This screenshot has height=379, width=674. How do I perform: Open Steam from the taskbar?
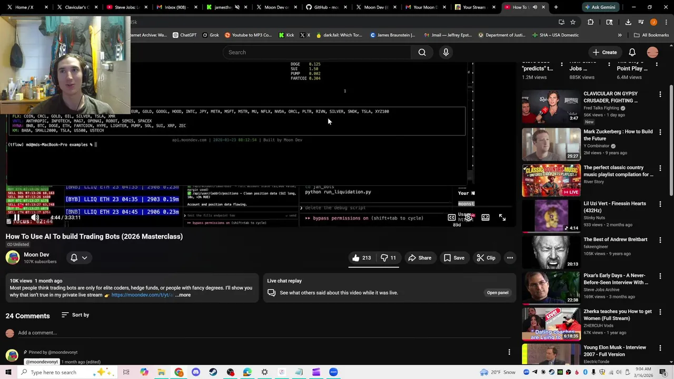click(213, 372)
